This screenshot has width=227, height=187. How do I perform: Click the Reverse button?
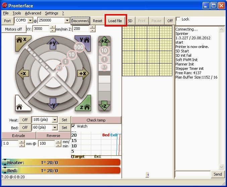click(53, 136)
